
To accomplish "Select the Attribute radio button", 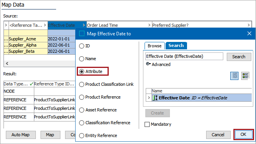I will pos(81,71).
